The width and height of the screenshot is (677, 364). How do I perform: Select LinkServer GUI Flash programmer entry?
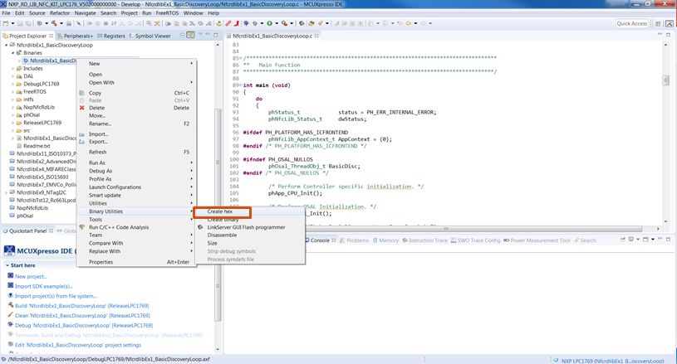click(x=245, y=226)
